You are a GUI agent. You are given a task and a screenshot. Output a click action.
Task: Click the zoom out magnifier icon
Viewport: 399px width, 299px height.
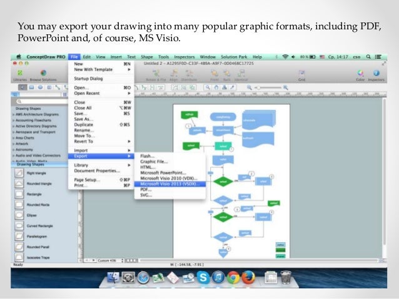249,87
